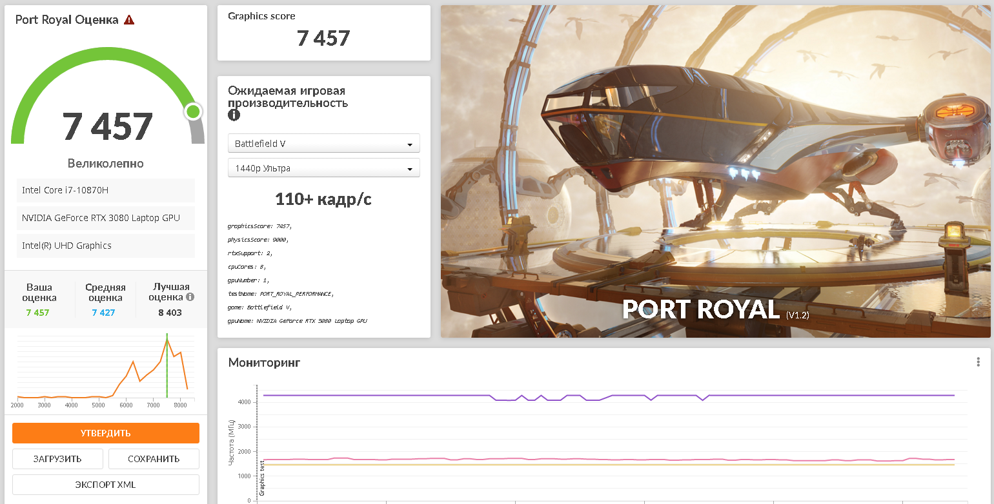
Task: Open the Мониторинг three-dot menu
Action: [979, 362]
